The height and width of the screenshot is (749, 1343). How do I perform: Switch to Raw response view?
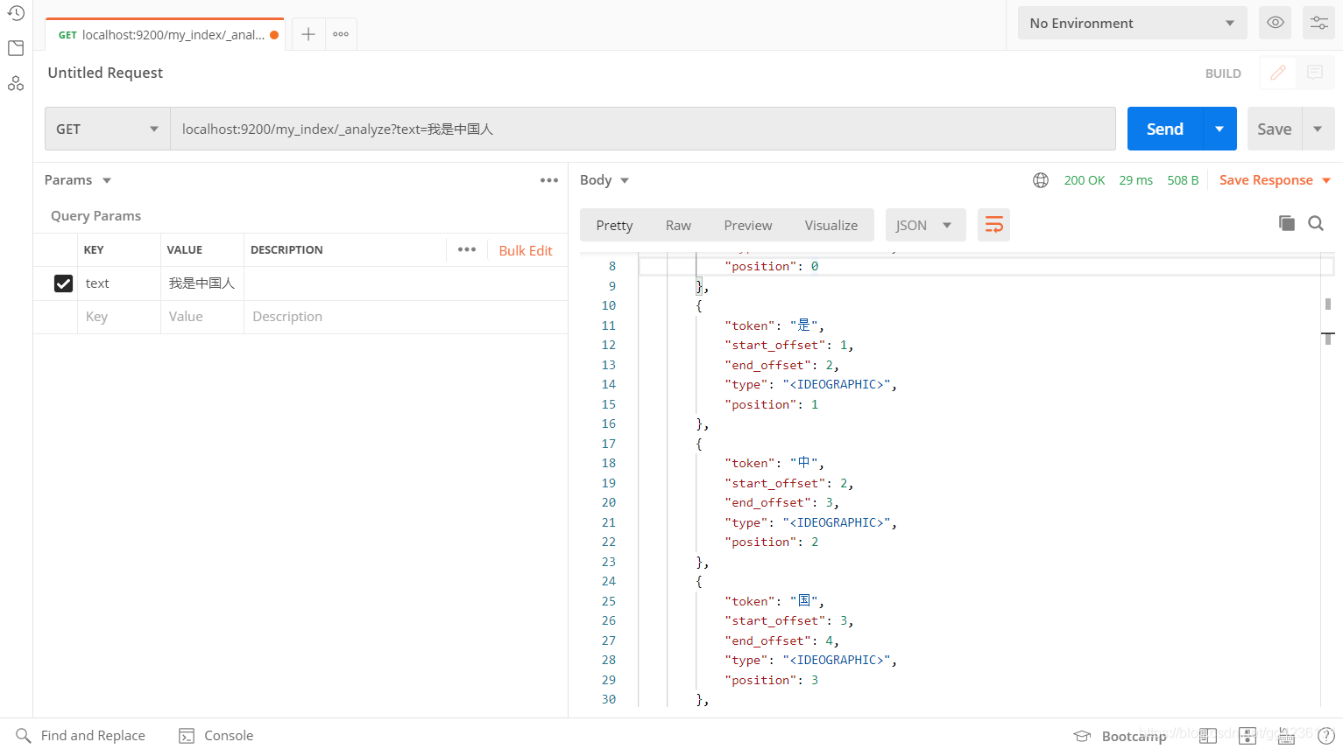pyautogui.click(x=678, y=225)
